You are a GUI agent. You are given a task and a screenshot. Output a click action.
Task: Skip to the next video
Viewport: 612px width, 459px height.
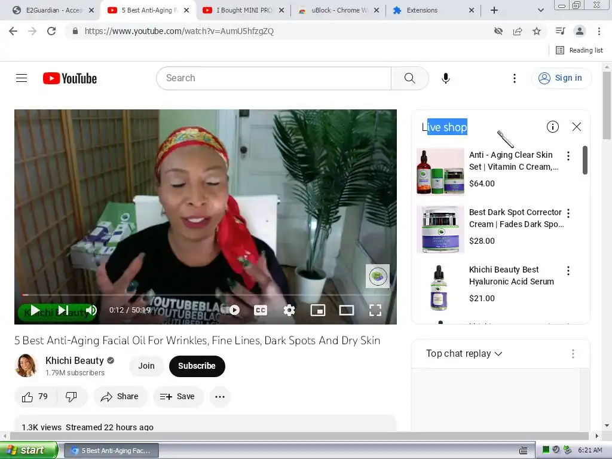coord(63,310)
